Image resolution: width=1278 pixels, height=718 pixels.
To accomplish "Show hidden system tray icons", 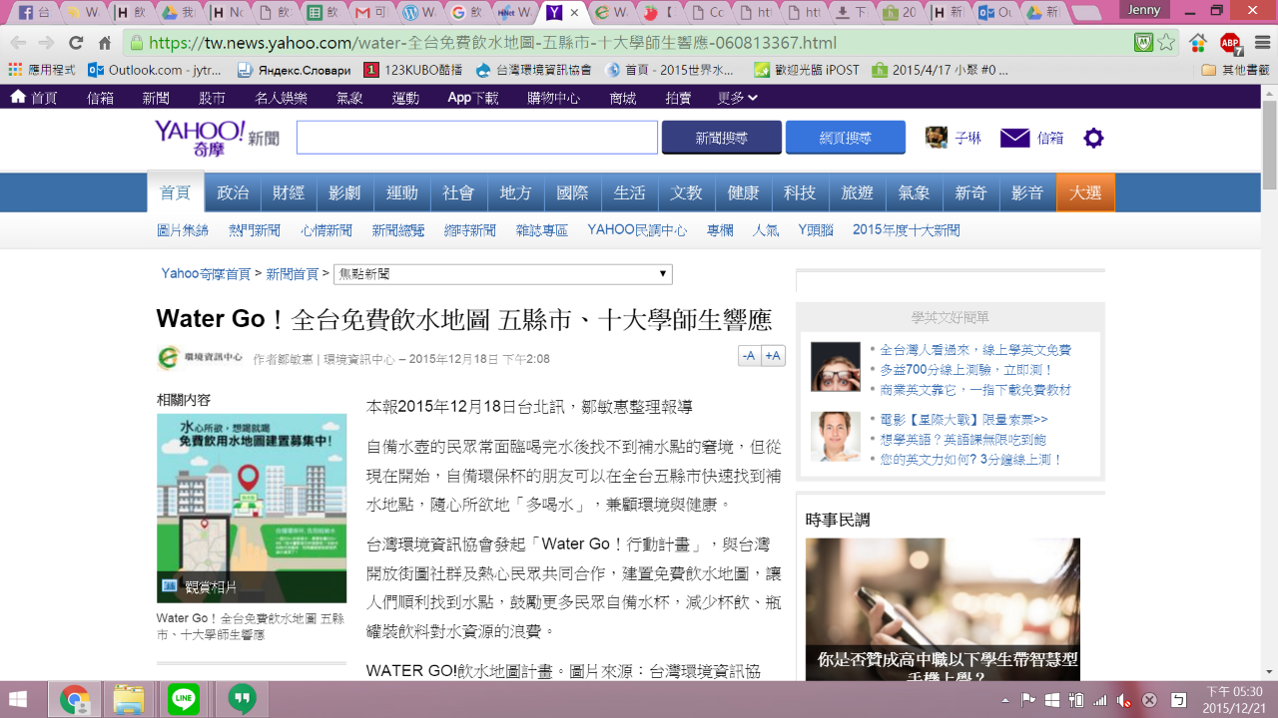I will [x=1005, y=700].
